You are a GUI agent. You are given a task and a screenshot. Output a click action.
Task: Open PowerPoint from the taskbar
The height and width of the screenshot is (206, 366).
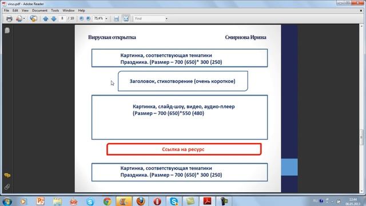click(40, 201)
